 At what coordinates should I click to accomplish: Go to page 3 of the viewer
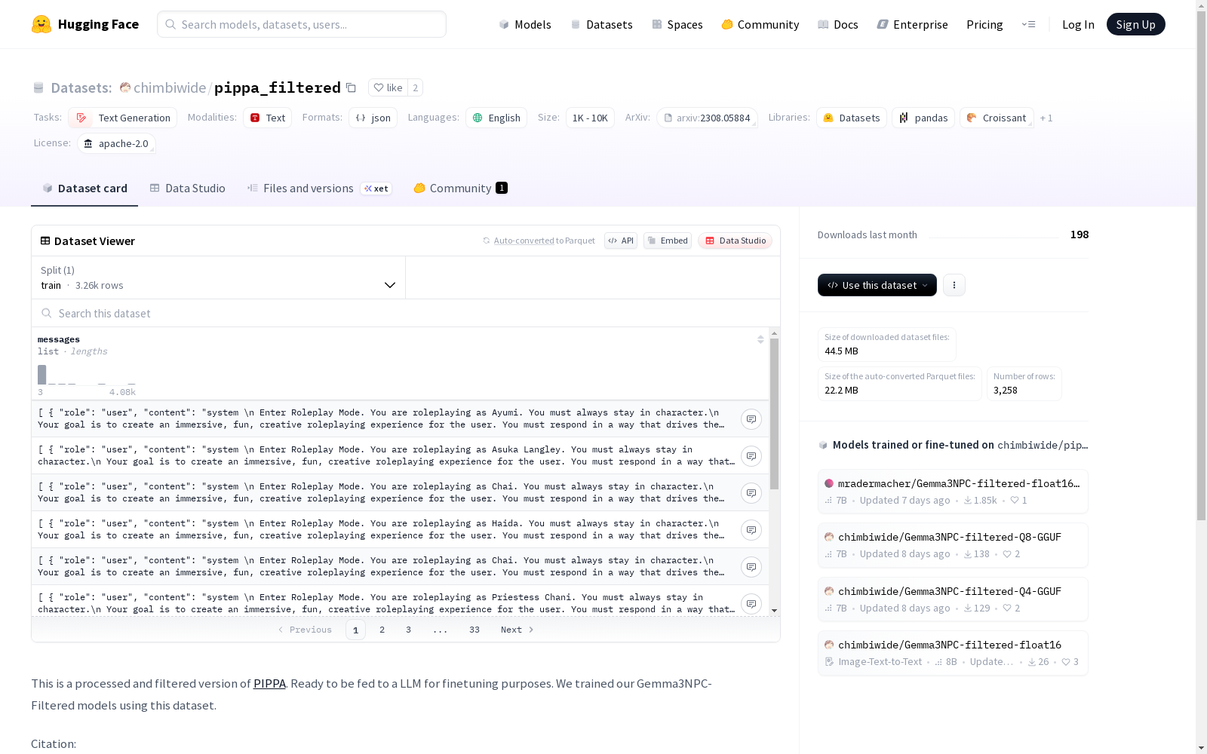[x=408, y=630]
